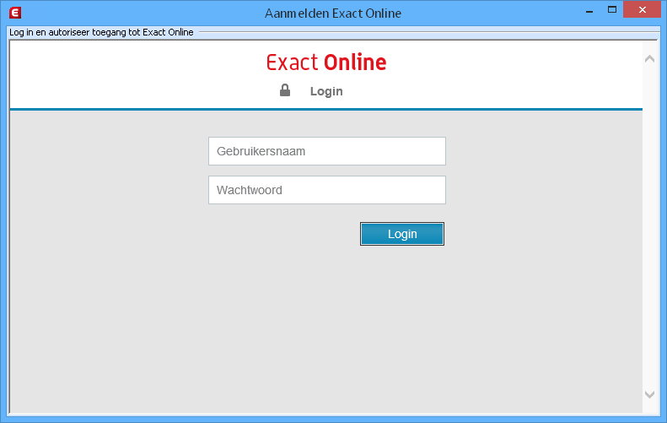The width and height of the screenshot is (667, 423).
Task: Click the Exact Online logo
Action: 326,62
